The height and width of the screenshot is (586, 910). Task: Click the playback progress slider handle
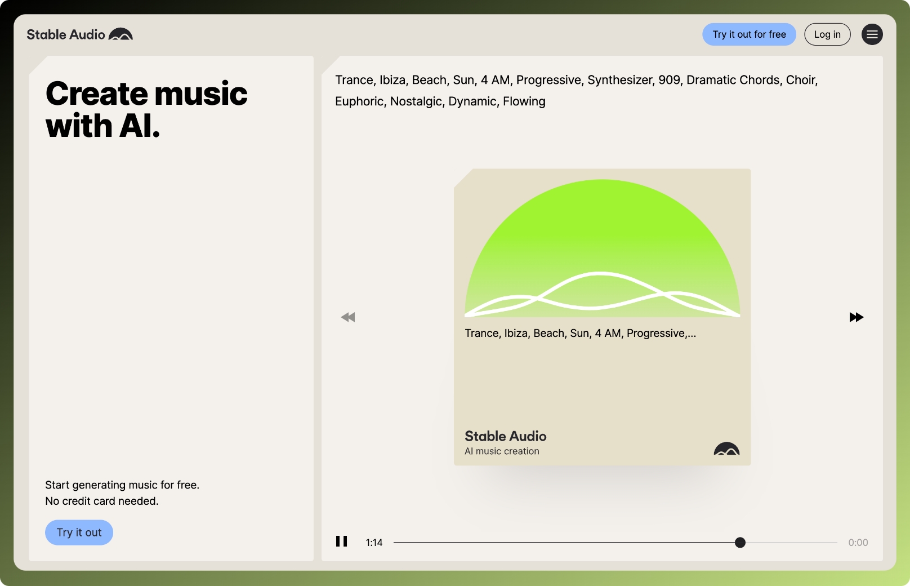pos(740,543)
